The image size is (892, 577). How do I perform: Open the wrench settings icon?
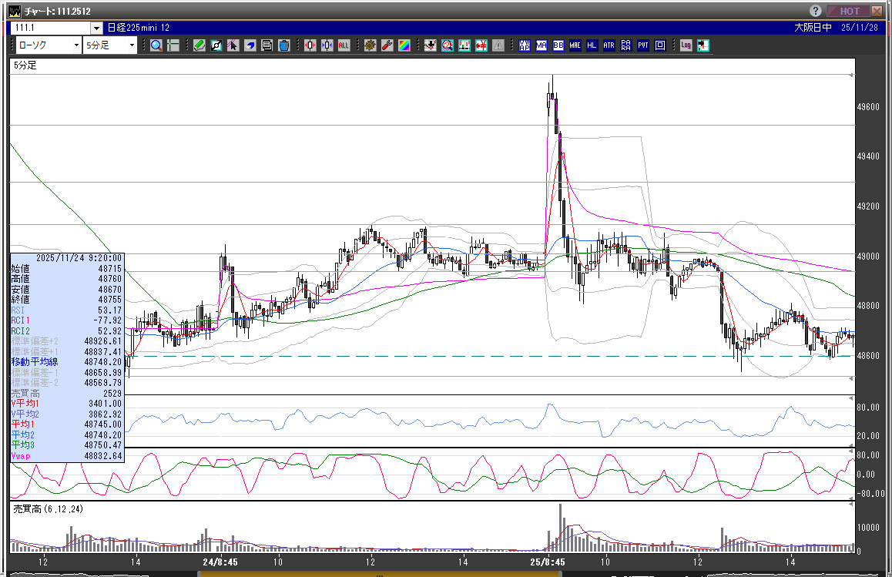tap(387, 45)
